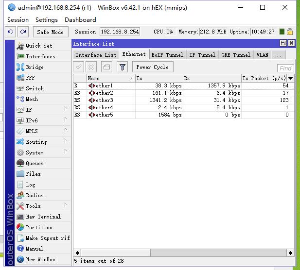Open the IP menu item

(x=43, y=110)
